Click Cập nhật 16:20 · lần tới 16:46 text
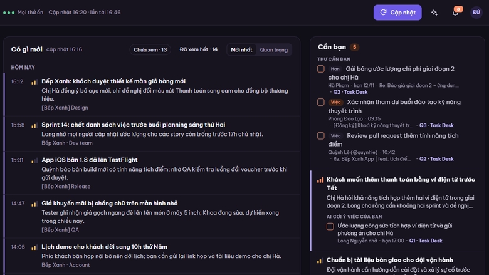489x275 pixels. (x=85, y=13)
